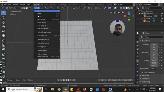164x92 pixels.
Task: Hide the Collection in outliner
Action: (162, 14)
